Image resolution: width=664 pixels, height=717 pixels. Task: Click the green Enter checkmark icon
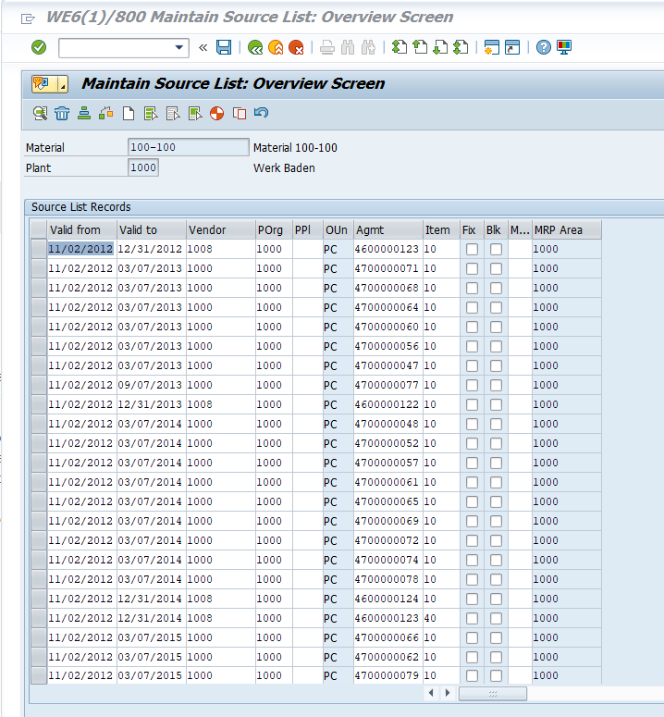(x=39, y=47)
